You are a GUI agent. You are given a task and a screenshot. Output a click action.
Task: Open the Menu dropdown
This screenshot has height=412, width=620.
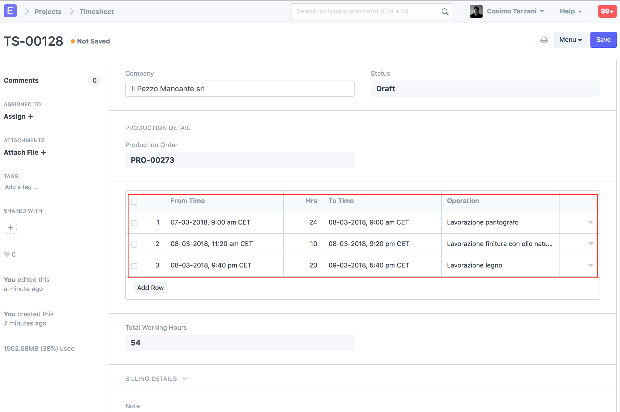571,39
